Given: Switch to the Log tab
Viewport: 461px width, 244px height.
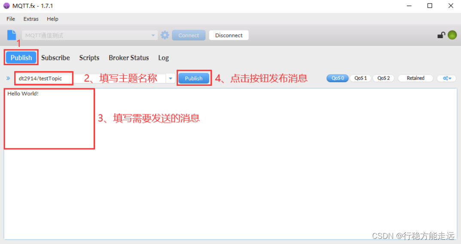Looking at the screenshot, I should [163, 57].
